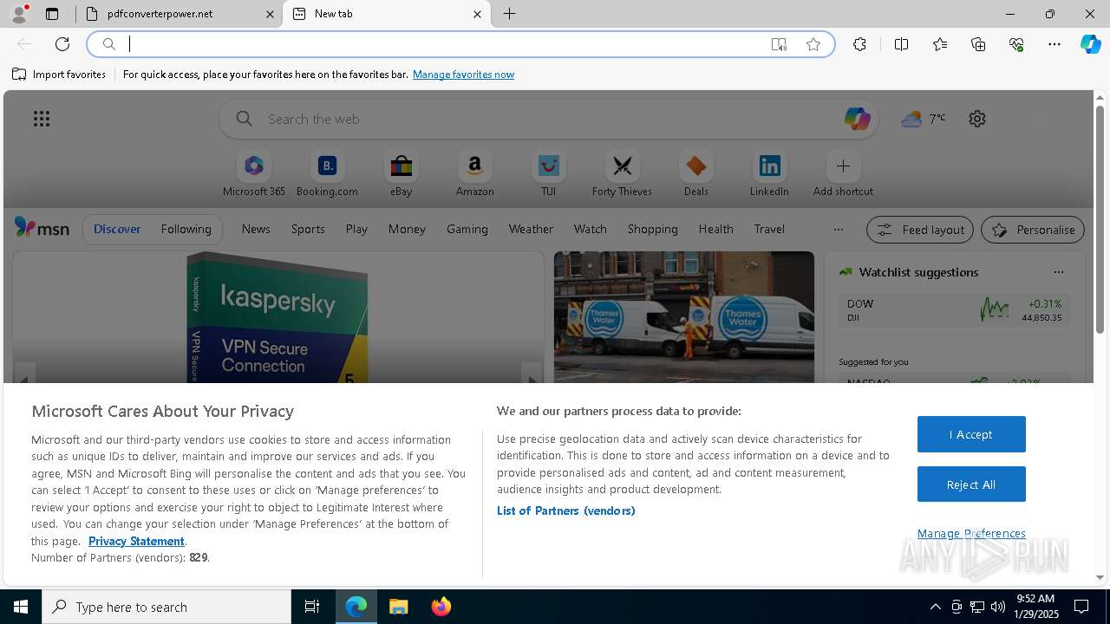
Task: Open the Feed layout options
Action: 920,230
